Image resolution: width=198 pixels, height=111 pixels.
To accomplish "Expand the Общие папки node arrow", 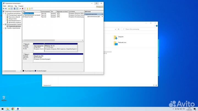I will click(5, 19).
